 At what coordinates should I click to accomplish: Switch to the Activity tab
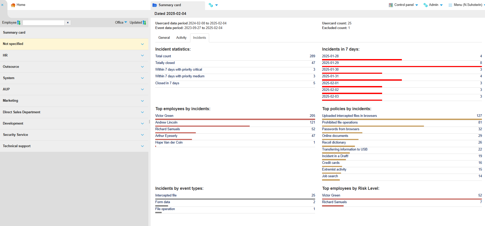(x=181, y=38)
